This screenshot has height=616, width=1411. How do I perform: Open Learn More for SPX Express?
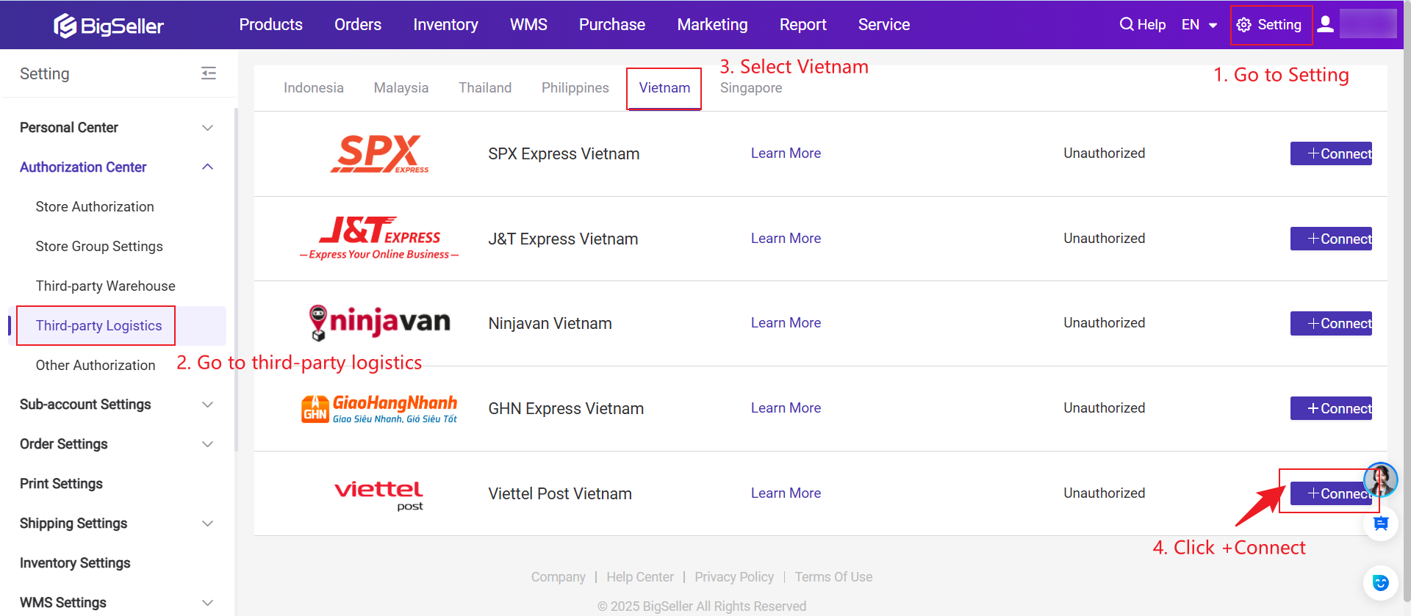(786, 153)
